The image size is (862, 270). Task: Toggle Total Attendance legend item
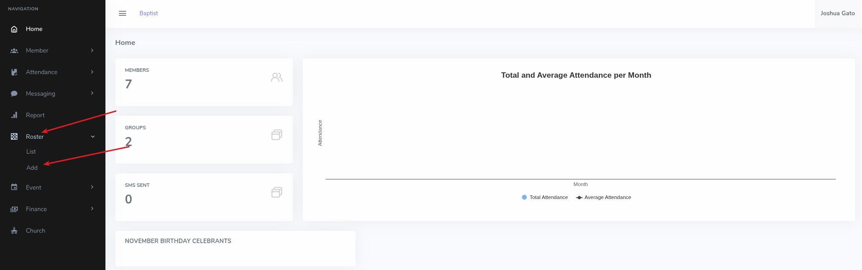click(545, 197)
